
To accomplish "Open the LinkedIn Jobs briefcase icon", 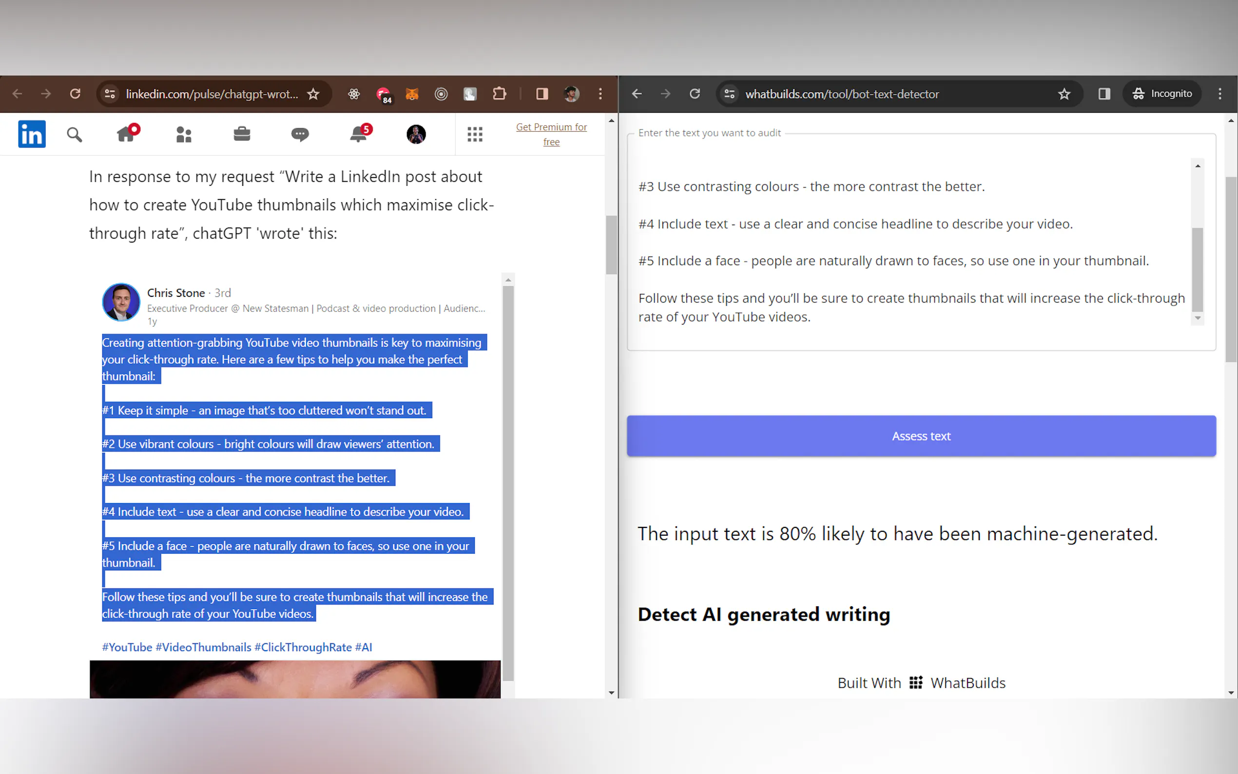I will 242,134.
